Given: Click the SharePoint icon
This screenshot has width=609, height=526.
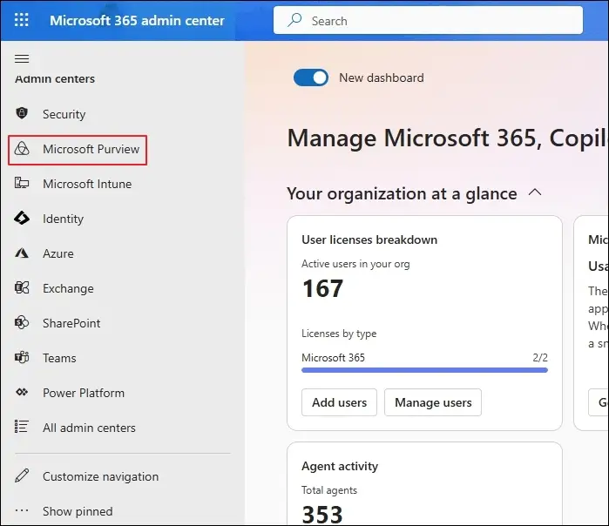Looking at the screenshot, I should click(x=22, y=322).
